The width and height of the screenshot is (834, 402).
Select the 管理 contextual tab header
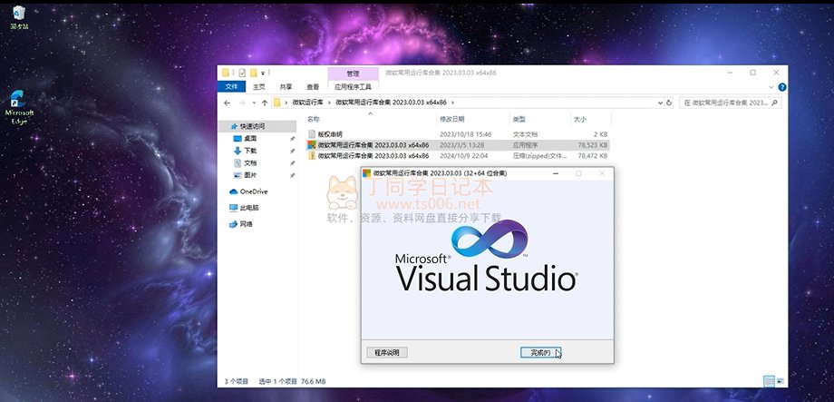coord(354,74)
